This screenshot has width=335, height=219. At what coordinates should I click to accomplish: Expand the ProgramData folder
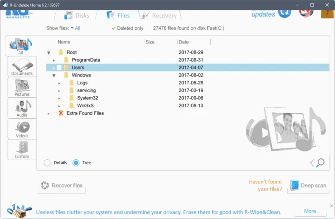click(54, 60)
